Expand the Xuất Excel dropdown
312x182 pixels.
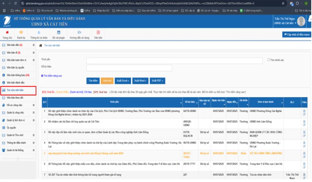(123, 81)
